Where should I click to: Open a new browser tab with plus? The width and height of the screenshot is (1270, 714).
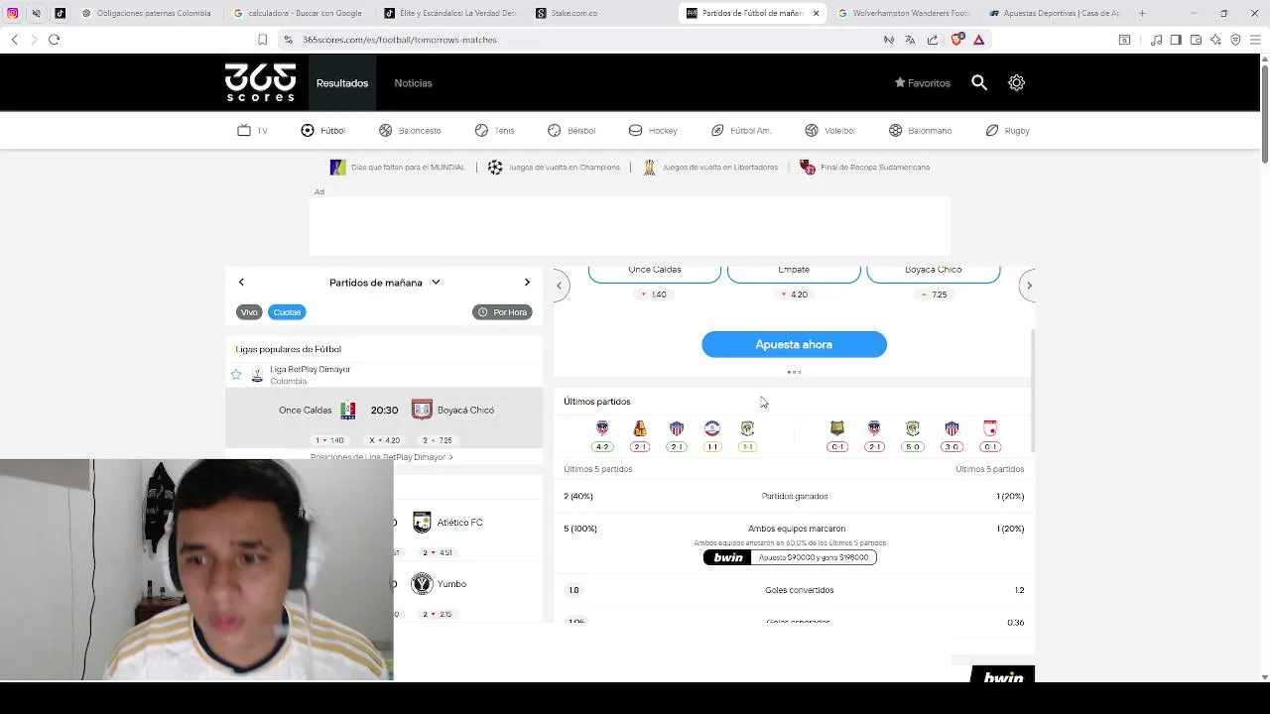click(x=1142, y=13)
